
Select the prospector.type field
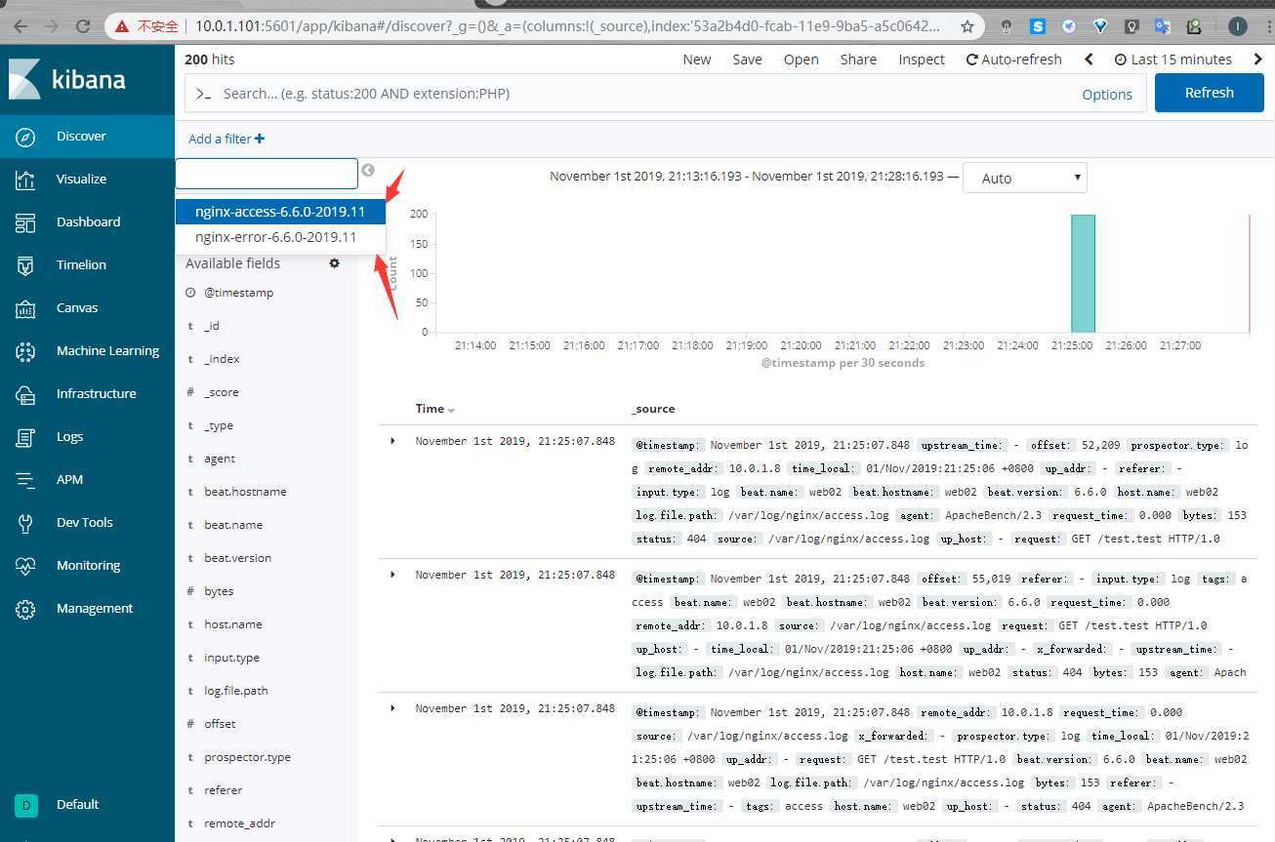coord(247,757)
